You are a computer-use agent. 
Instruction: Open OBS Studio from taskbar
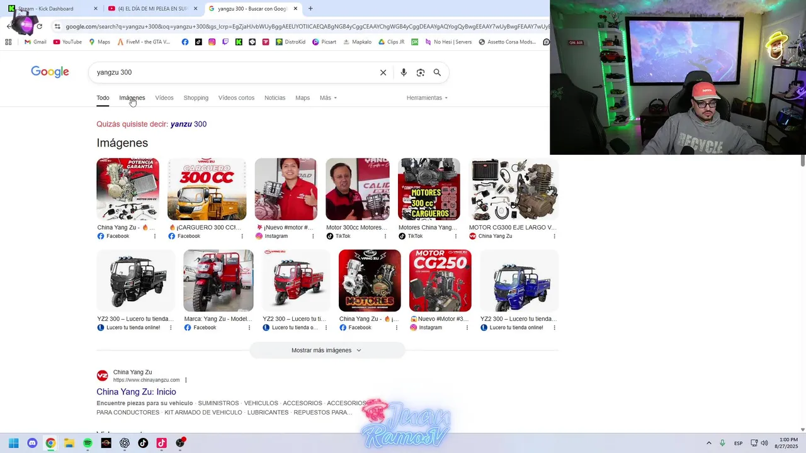[180, 443]
